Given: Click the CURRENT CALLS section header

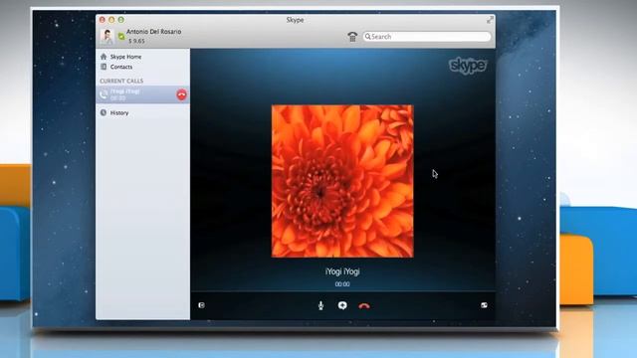Looking at the screenshot, I should [121, 81].
